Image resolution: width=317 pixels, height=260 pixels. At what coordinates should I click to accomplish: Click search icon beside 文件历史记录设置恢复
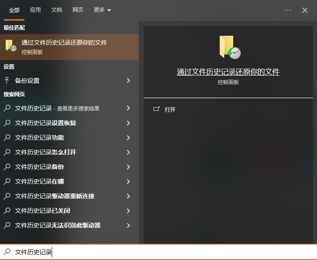pos(7,123)
